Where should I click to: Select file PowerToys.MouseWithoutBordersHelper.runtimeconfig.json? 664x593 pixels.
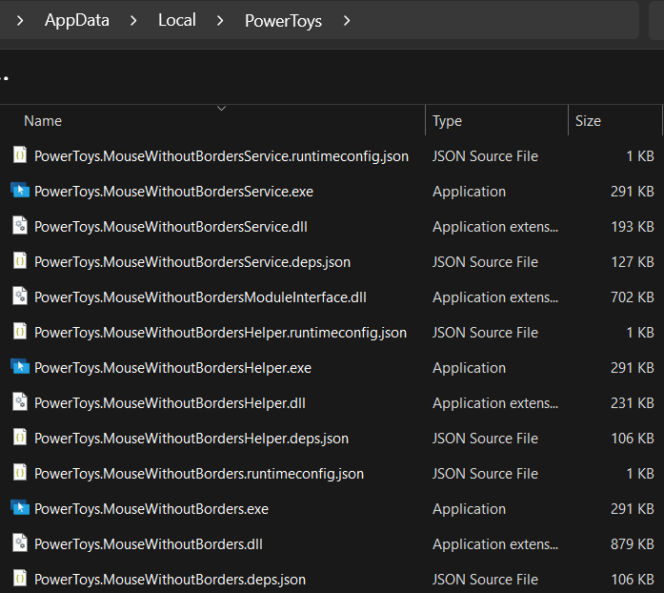click(x=220, y=333)
